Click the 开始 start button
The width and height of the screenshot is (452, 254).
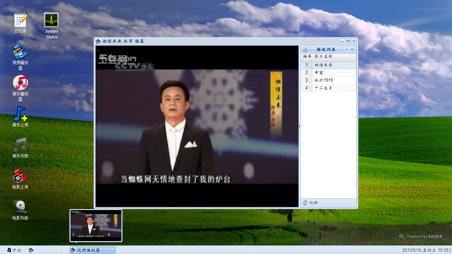coord(14,250)
